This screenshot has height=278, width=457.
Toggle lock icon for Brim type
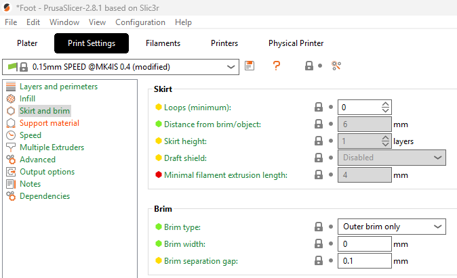coord(319,227)
